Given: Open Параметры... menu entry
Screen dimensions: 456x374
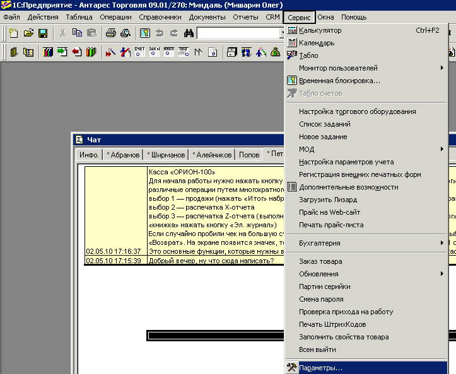Looking at the screenshot, I should tap(366, 368).
